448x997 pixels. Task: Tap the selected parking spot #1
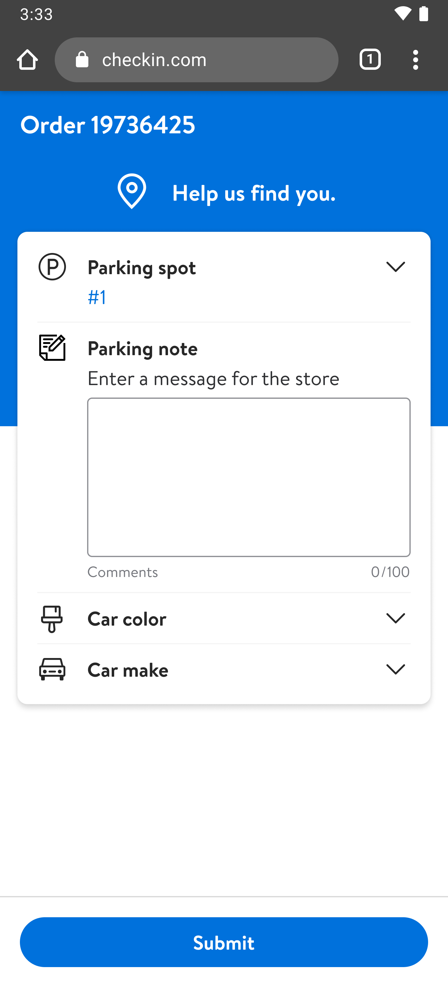click(97, 297)
